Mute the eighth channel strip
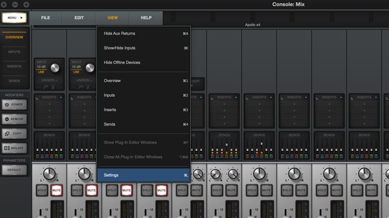Viewport: 389px width, 218px height. pyautogui.click(x=301, y=191)
